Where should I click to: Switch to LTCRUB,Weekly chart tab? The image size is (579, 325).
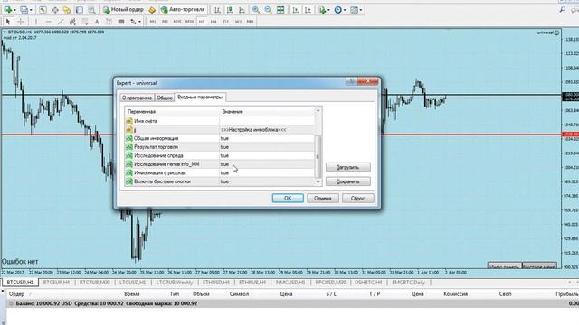pos(175,283)
